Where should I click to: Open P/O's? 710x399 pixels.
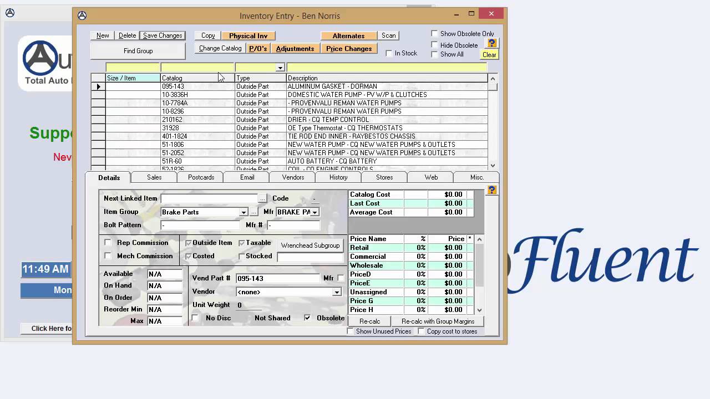[x=258, y=49]
